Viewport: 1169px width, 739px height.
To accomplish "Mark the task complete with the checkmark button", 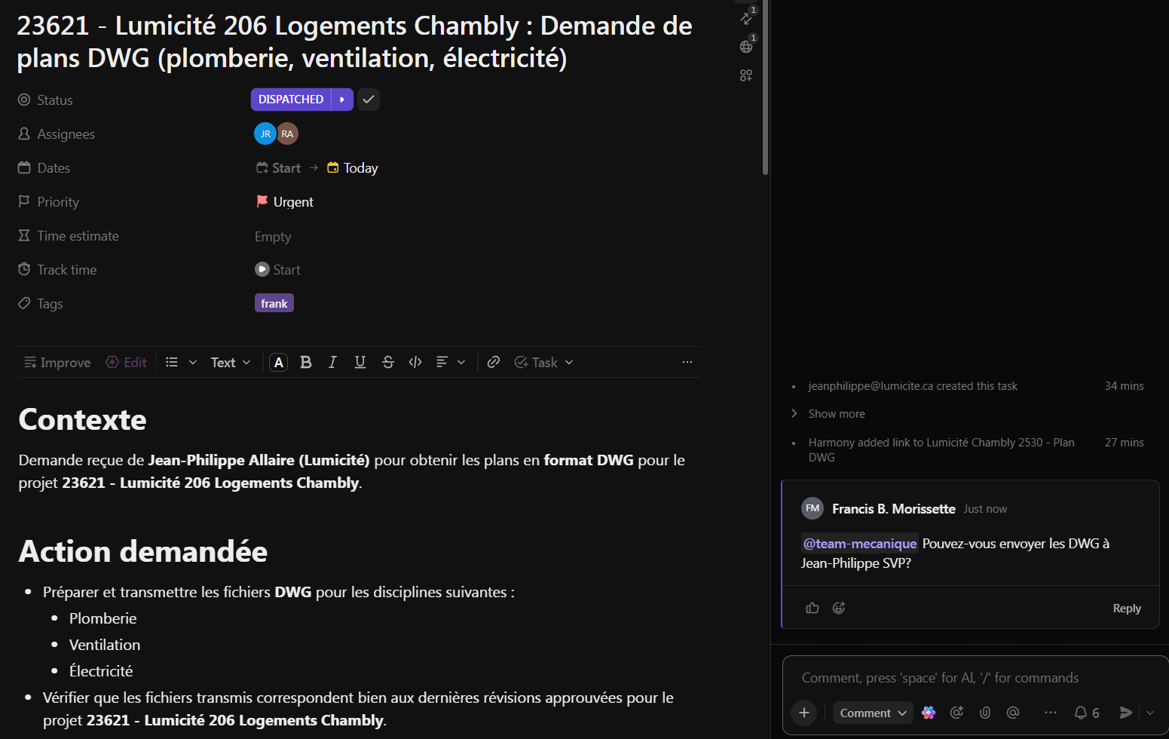I will (x=368, y=100).
